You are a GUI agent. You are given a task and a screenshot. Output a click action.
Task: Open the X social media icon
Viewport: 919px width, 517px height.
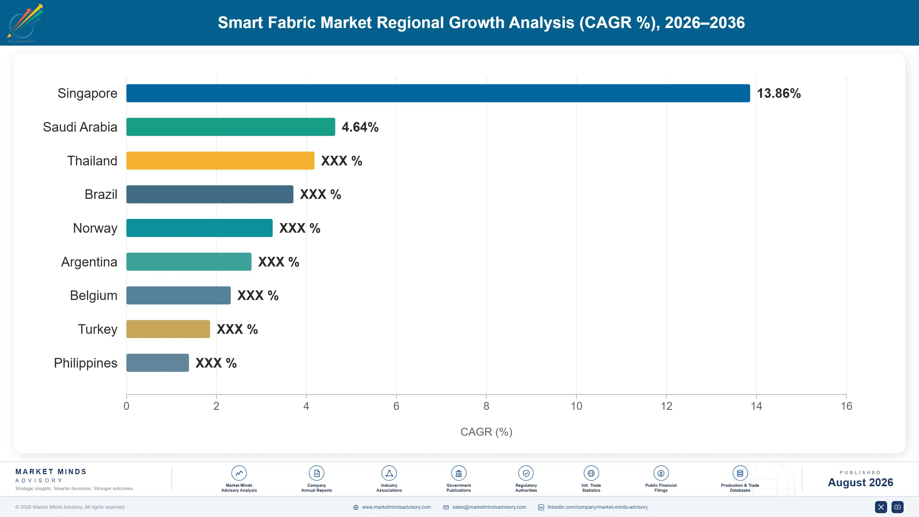tap(881, 507)
